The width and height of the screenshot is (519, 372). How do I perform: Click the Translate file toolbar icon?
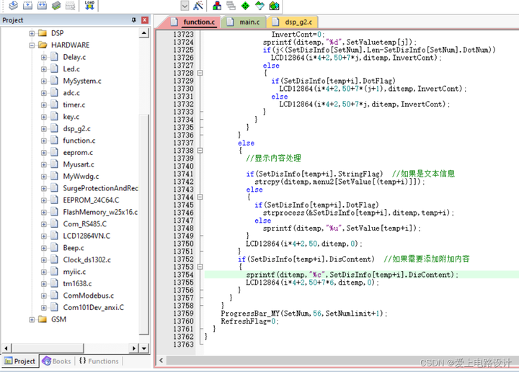(x=12, y=6)
